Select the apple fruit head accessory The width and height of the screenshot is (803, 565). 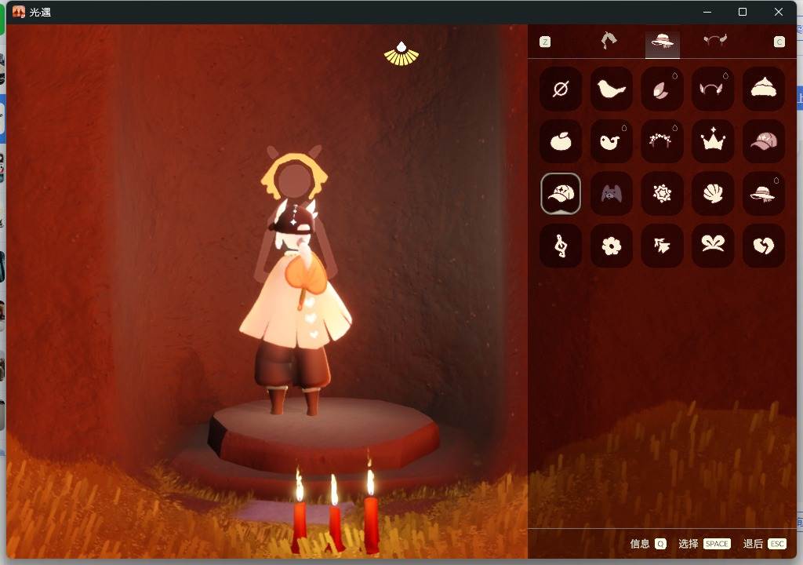tap(560, 141)
